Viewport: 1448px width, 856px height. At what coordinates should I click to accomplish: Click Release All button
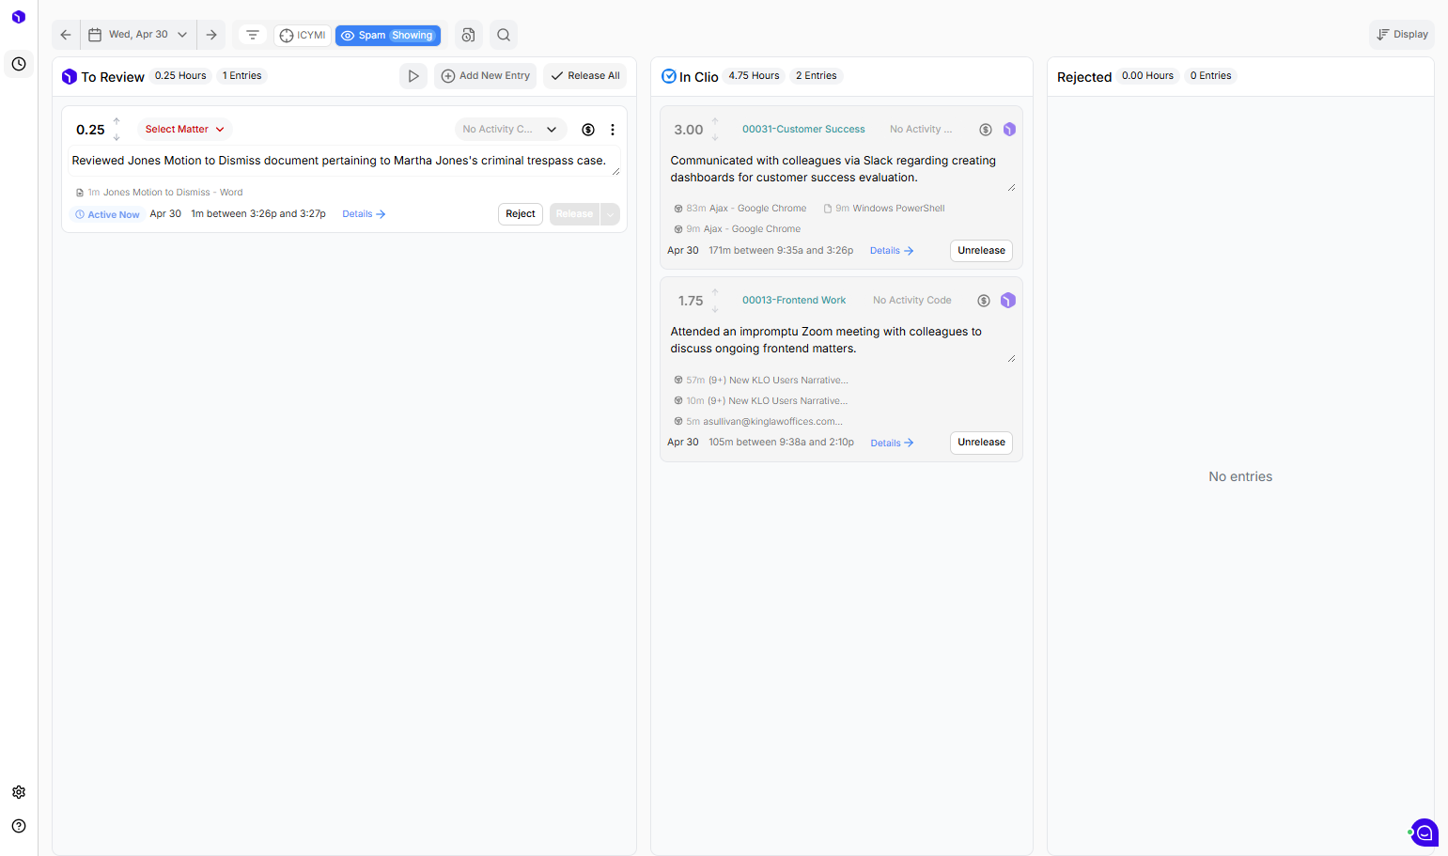(x=584, y=76)
